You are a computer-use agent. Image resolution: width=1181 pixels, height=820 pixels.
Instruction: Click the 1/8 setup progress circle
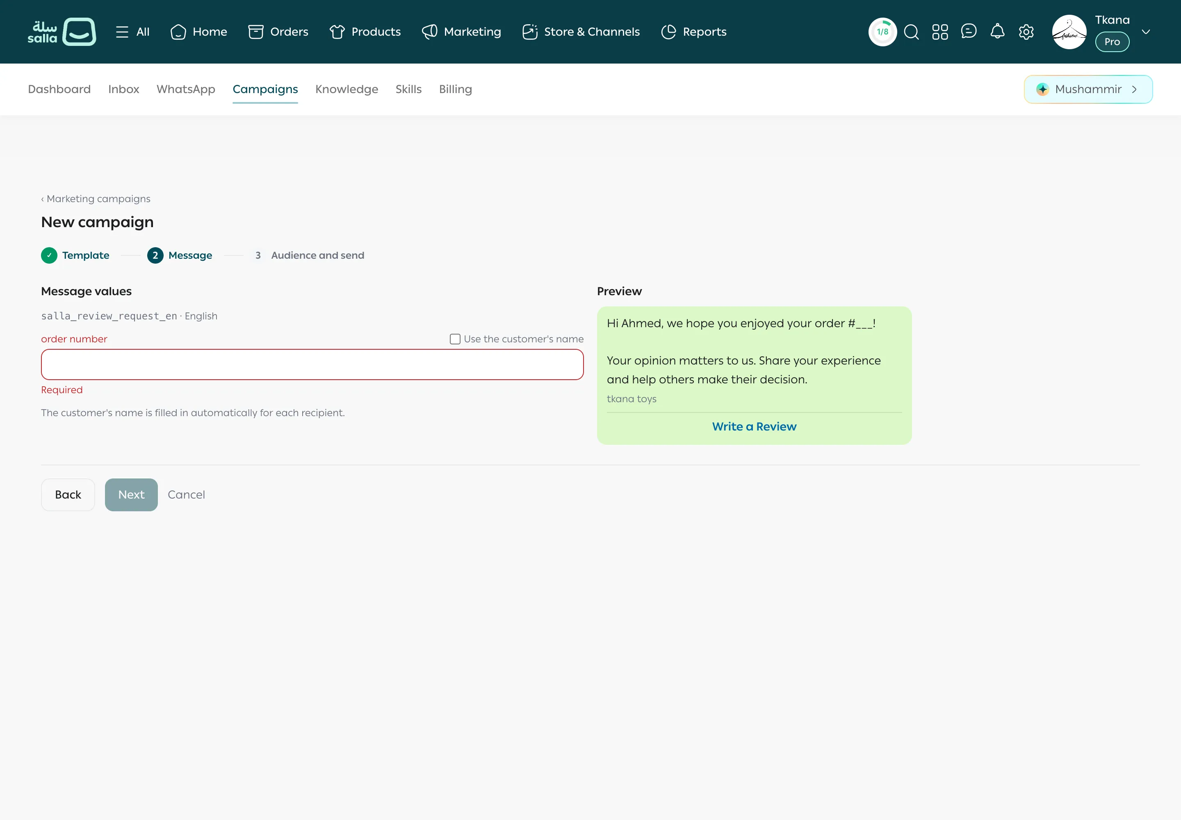click(x=882, y=32)
